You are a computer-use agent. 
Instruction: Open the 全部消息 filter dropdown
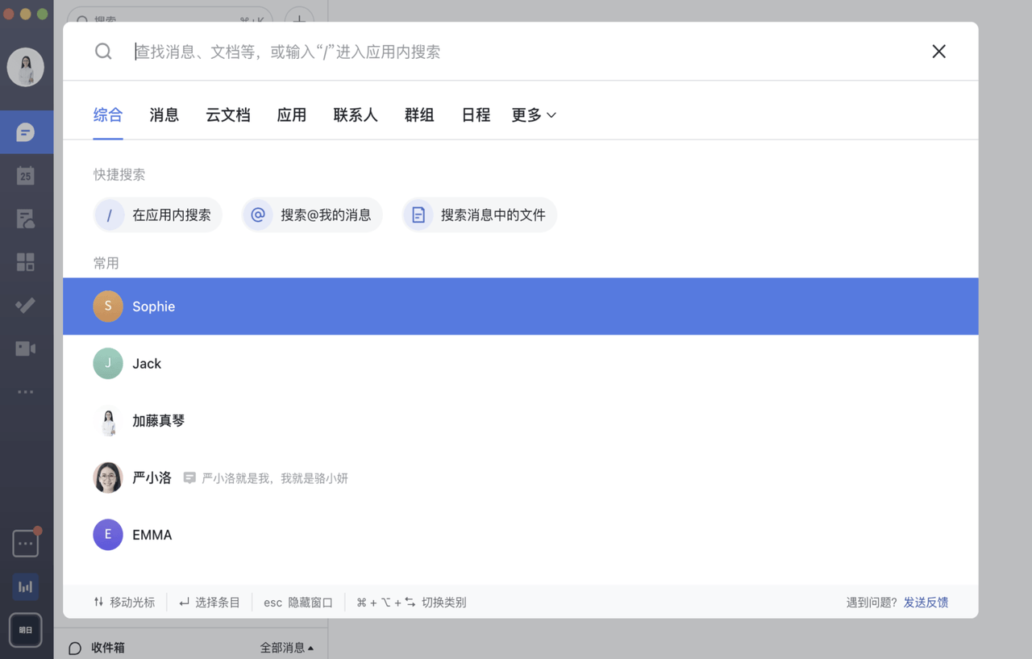(x=286, y=648)
